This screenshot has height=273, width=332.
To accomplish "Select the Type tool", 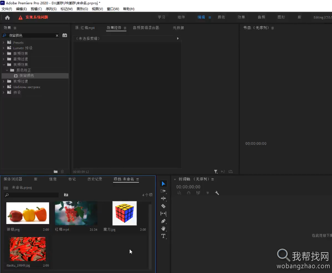I will pyautogui.click(x=163, y=236).
